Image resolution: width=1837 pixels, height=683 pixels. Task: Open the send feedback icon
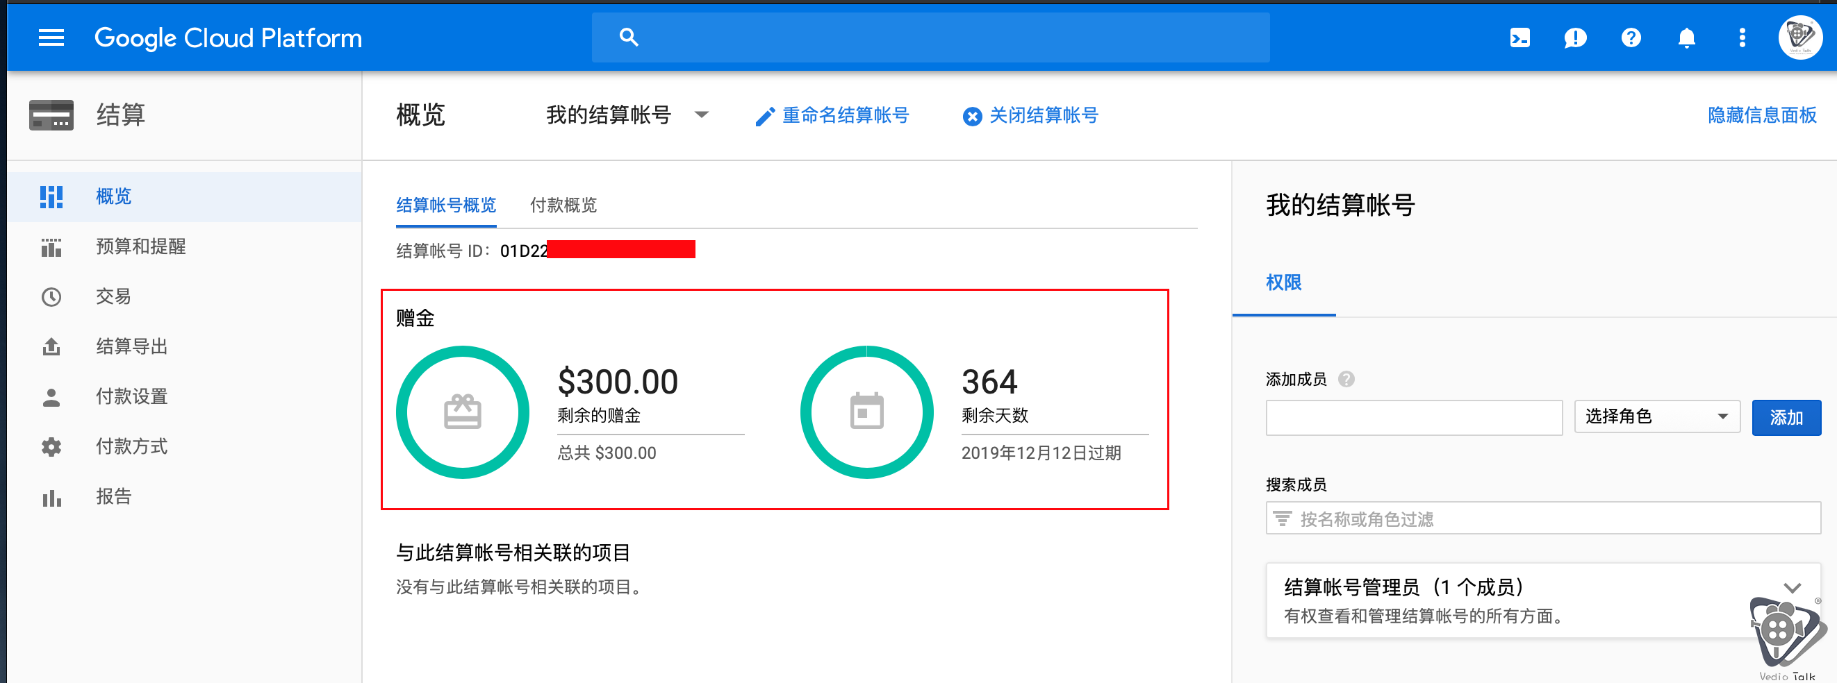coord(1575,37)
